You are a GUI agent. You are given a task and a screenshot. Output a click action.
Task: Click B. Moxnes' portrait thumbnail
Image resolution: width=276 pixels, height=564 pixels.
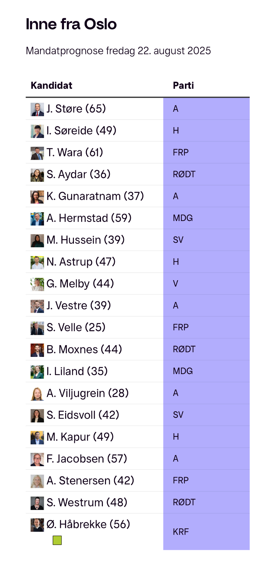pyautogui.click(x=37, y=350)
